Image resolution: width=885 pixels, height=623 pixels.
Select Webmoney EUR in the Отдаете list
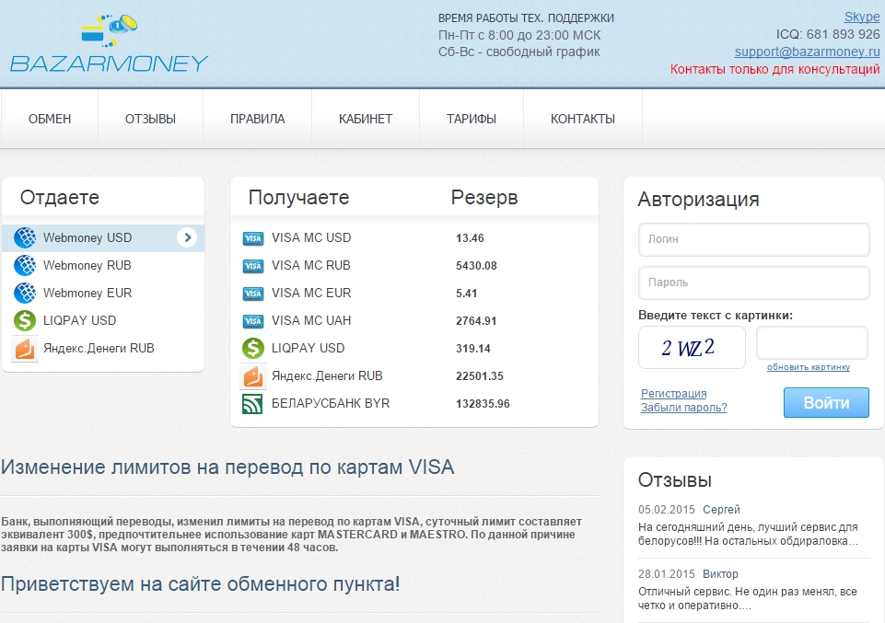[103, 294]
